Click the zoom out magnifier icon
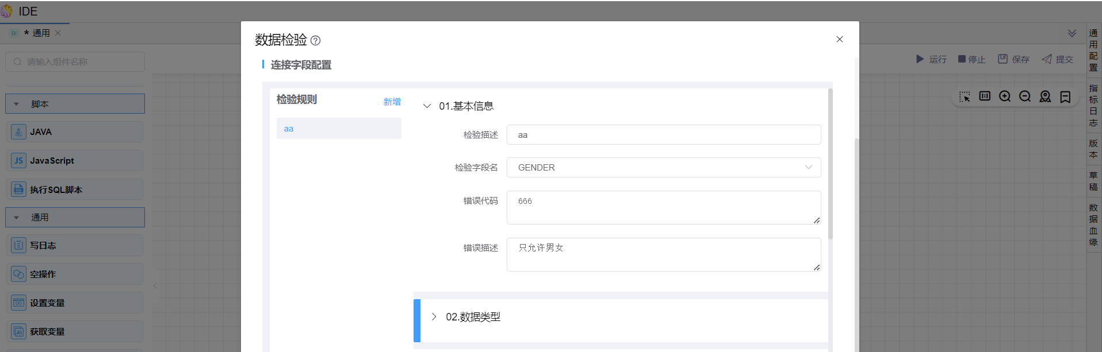The height and width of the screenshot is (352, 1102). point(1025,96)
